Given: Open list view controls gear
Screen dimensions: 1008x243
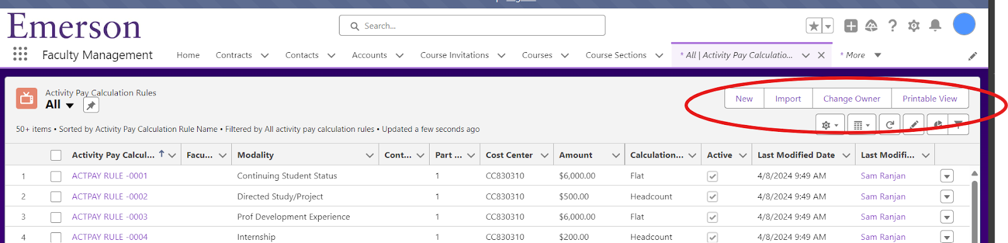Looking at the screenshot, I should tap(829, 125).
